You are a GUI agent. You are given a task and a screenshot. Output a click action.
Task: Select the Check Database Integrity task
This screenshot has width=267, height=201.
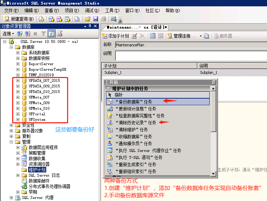[158, 116]
